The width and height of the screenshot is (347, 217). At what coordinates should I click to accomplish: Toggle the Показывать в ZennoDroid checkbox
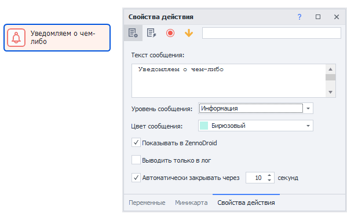(x=136, y=142)
